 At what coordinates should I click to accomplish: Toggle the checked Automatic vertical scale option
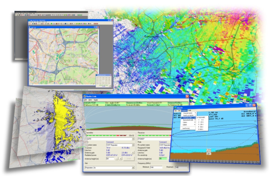202,117
